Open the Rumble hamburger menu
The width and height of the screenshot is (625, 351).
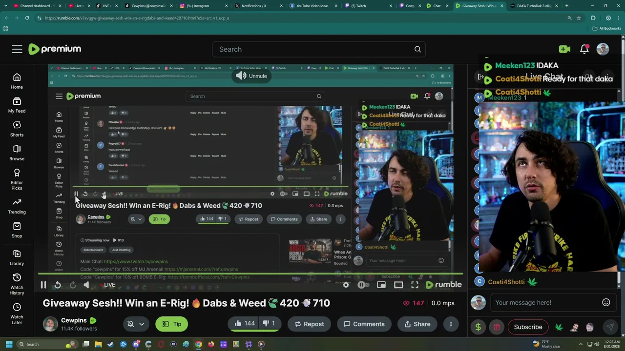(17, 49)
